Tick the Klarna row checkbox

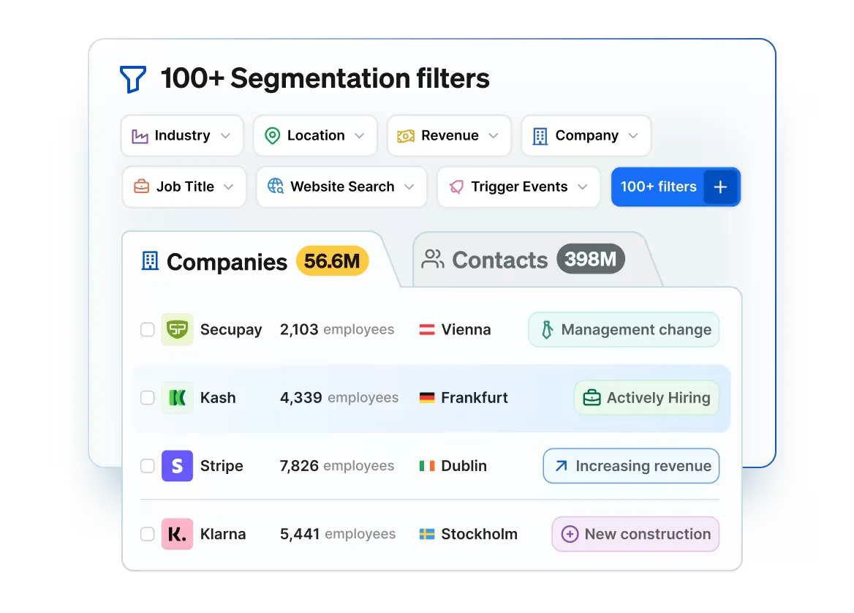(148, 534)
